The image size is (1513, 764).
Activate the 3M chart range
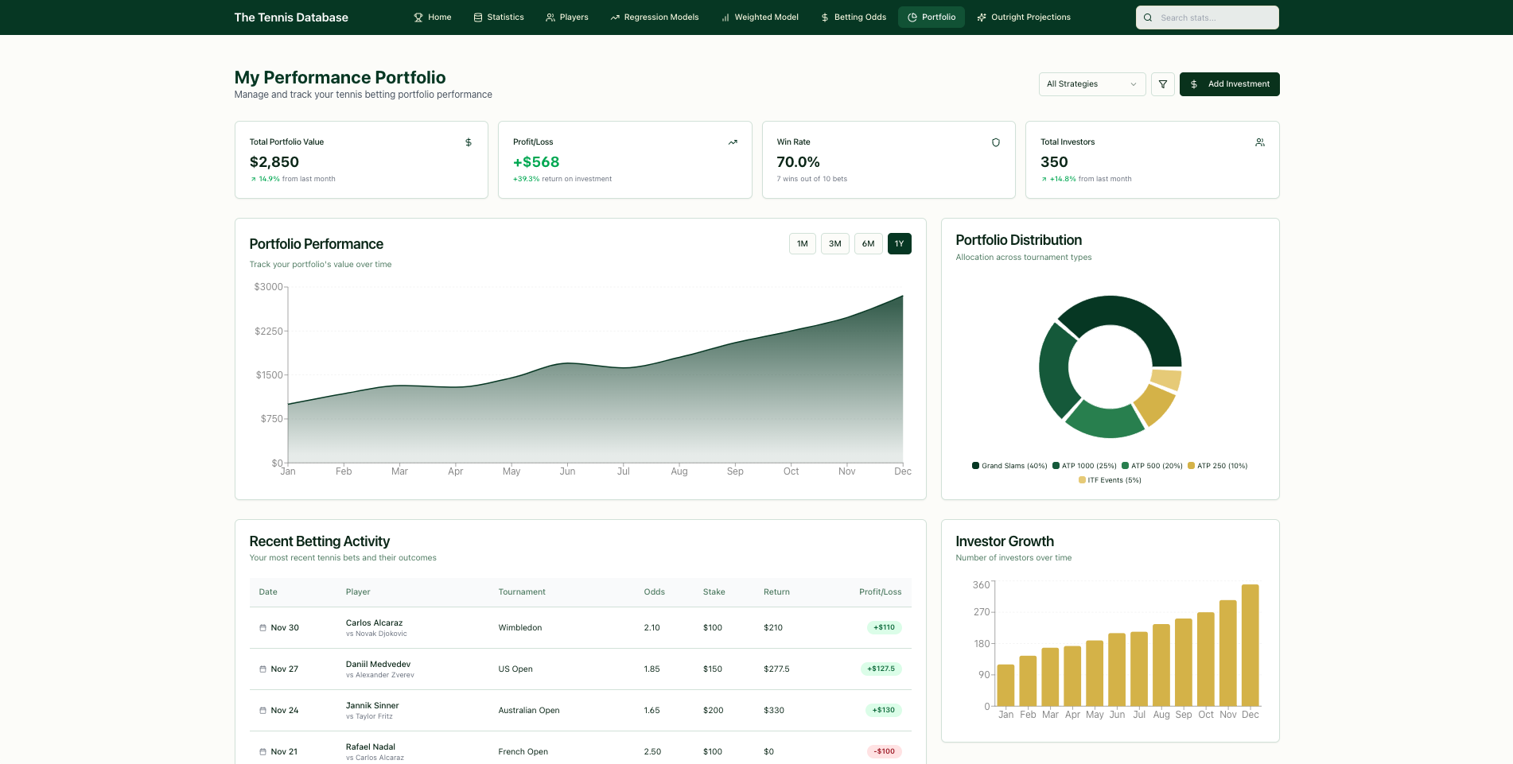pyautogui.click(x=834, y=243)
